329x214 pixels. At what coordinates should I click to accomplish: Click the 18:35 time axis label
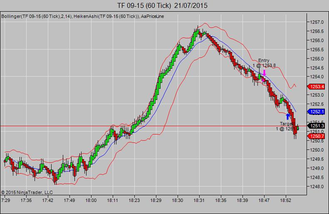pos(221,200)
